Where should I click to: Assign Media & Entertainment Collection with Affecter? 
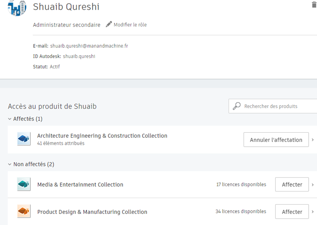click(x=292, y=185)
